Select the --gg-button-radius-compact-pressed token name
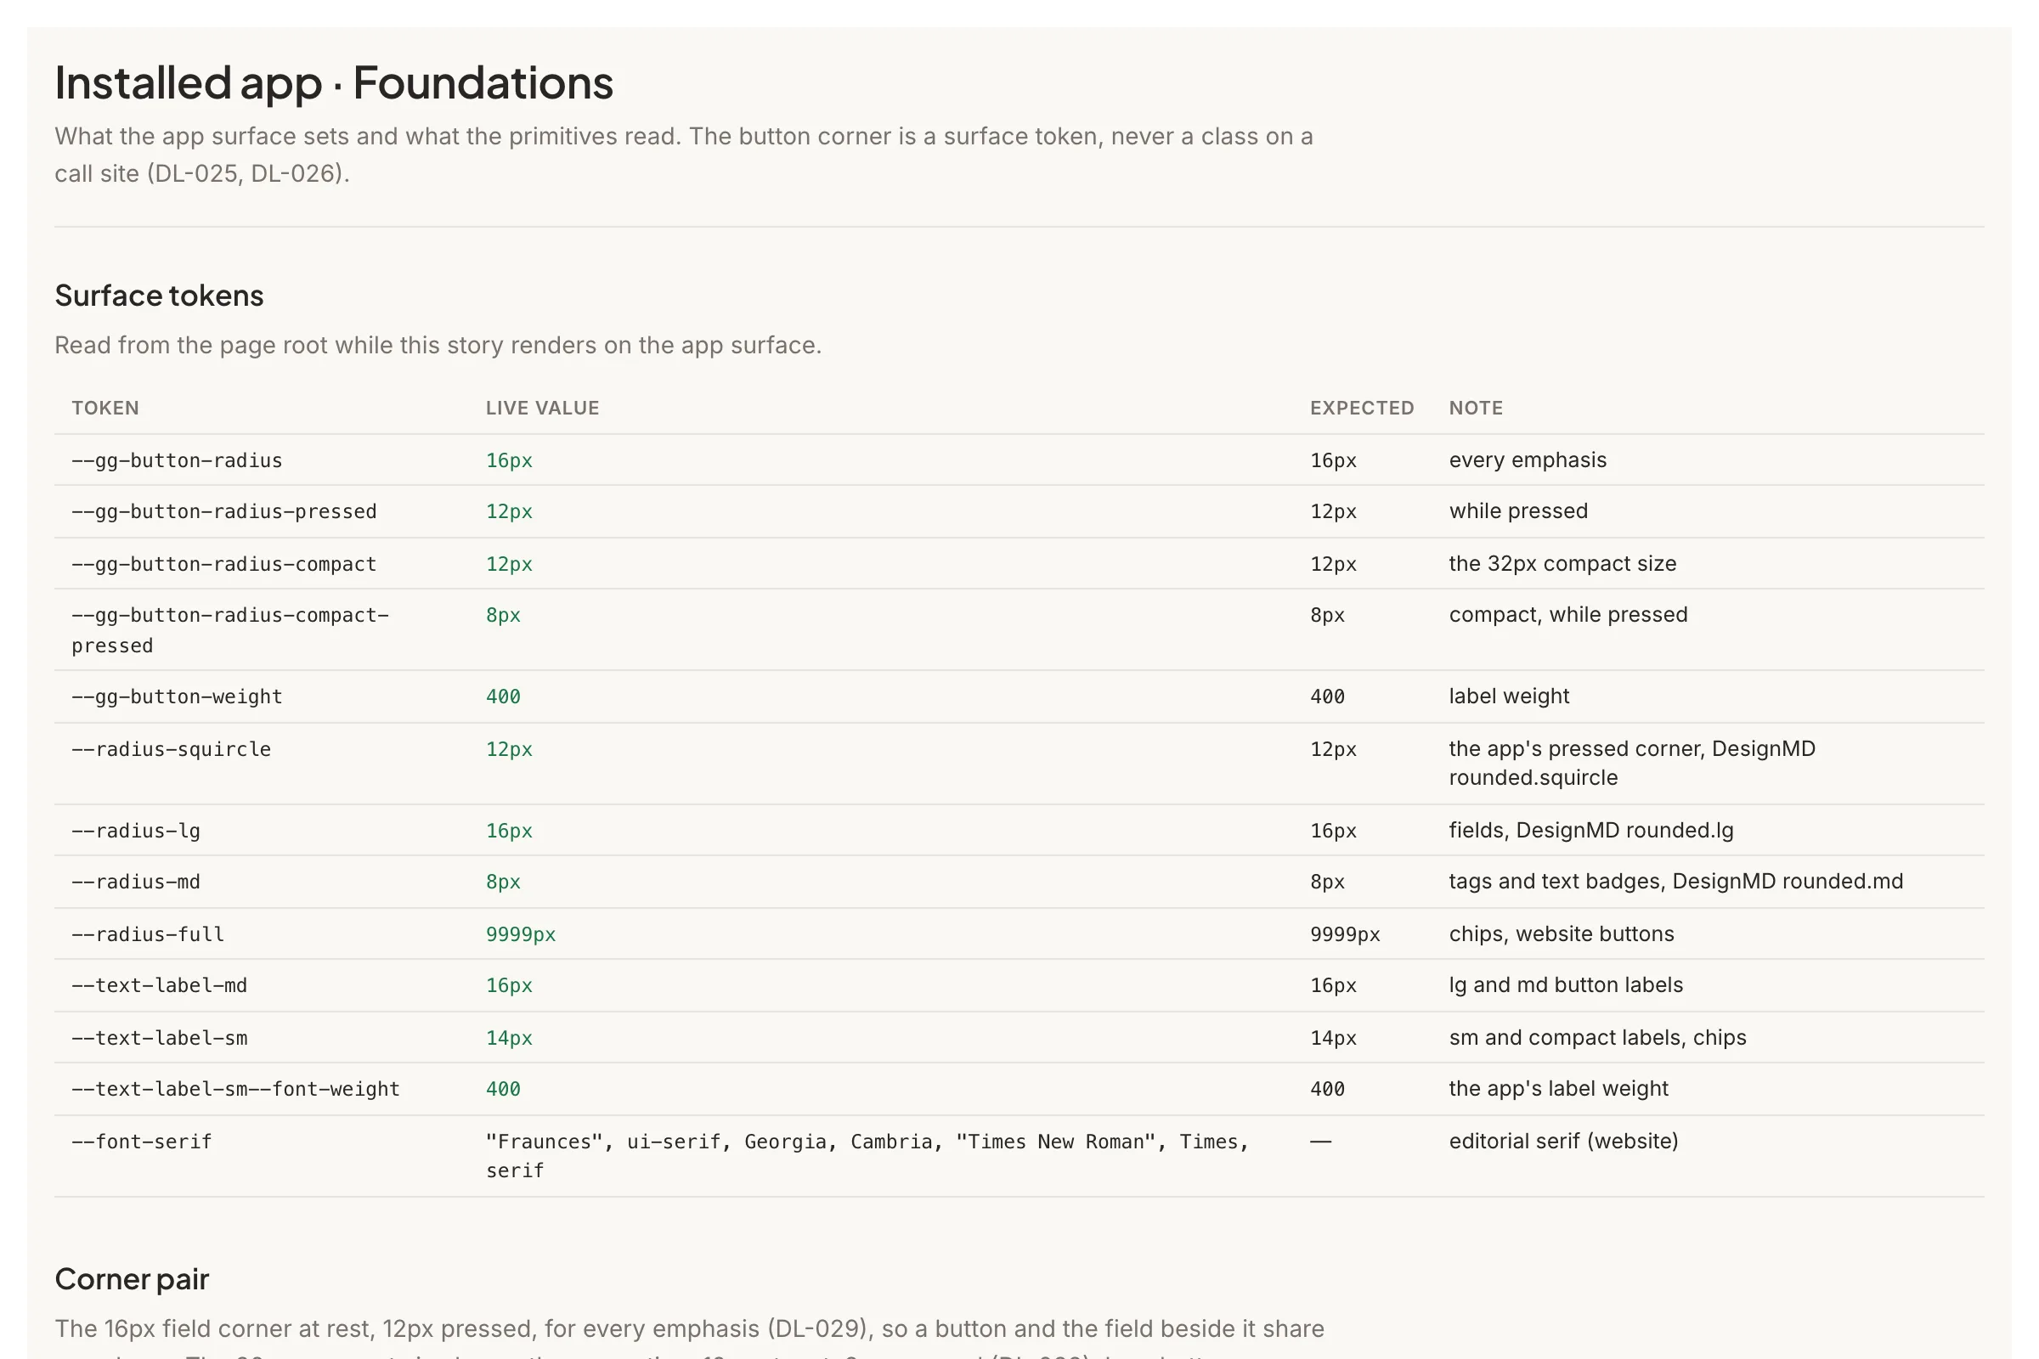 [x=230, y=630]
